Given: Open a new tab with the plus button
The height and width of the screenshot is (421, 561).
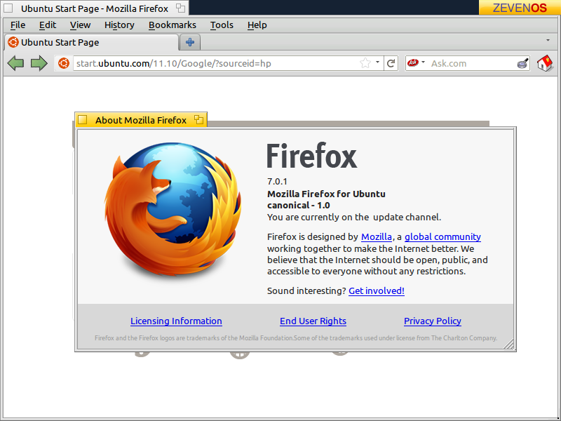Looking at the screenshot, I should click(x=190, y=42).
